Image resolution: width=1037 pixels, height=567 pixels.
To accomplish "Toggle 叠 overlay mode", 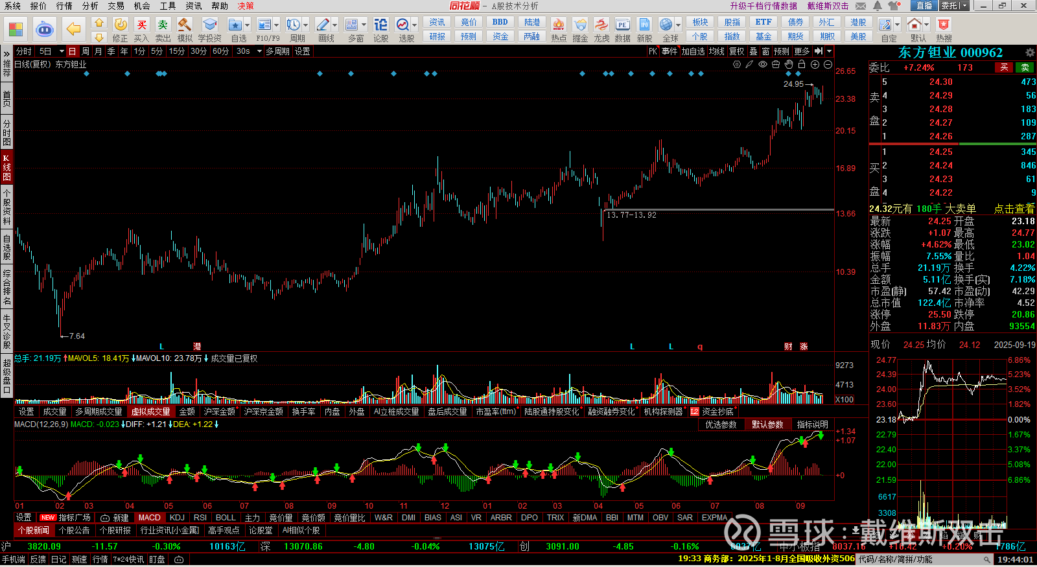I will click(x=753, y=51).
